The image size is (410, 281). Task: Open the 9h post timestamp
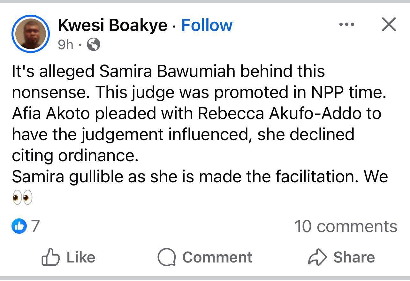(65, 45)
